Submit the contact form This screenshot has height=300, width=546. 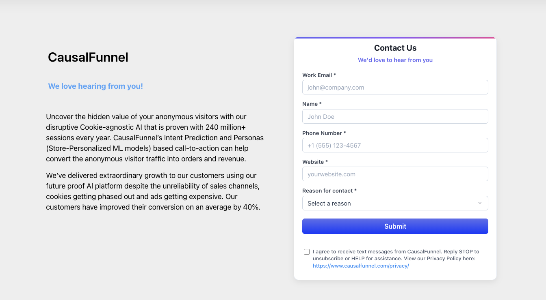pyautogui.click(x=395, y=226)
